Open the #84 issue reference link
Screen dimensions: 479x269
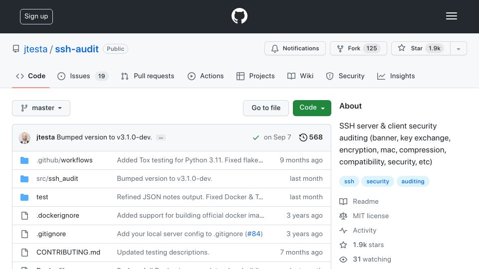253,234
